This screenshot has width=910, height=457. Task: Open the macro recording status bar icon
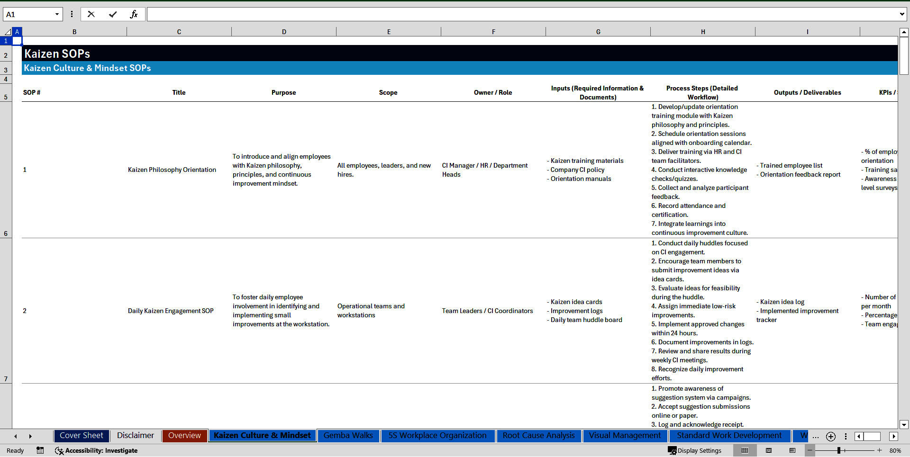click(40, 450)
